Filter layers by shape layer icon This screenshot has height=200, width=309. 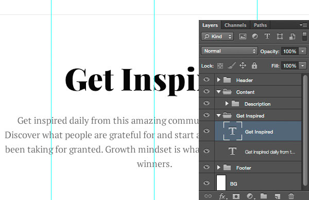point(280,36)
